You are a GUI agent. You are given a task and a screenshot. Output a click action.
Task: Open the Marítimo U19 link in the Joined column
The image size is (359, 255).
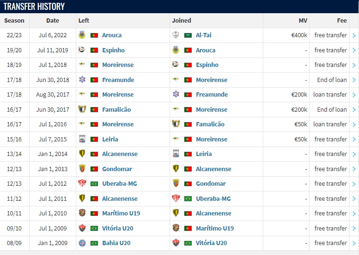[215, 228]
